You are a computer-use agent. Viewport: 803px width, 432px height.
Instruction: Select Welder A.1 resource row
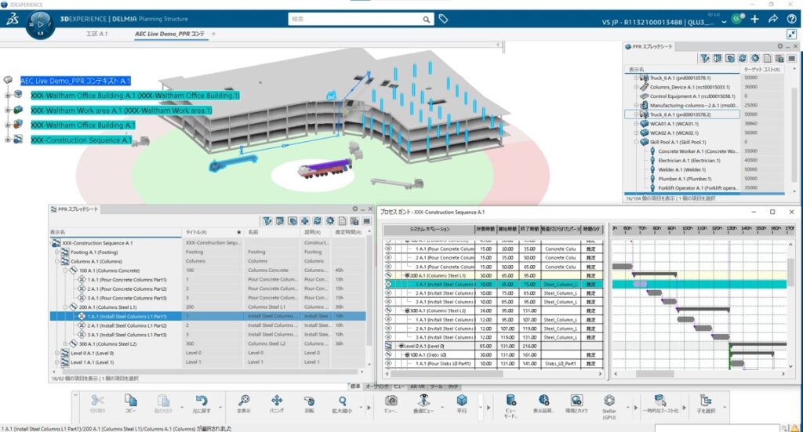tap(681, 169)
